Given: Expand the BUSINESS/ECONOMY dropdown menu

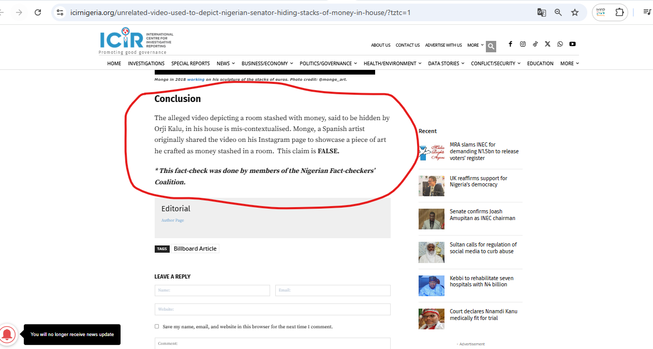Looking at the screenshot, I should [x=267, y=64].
